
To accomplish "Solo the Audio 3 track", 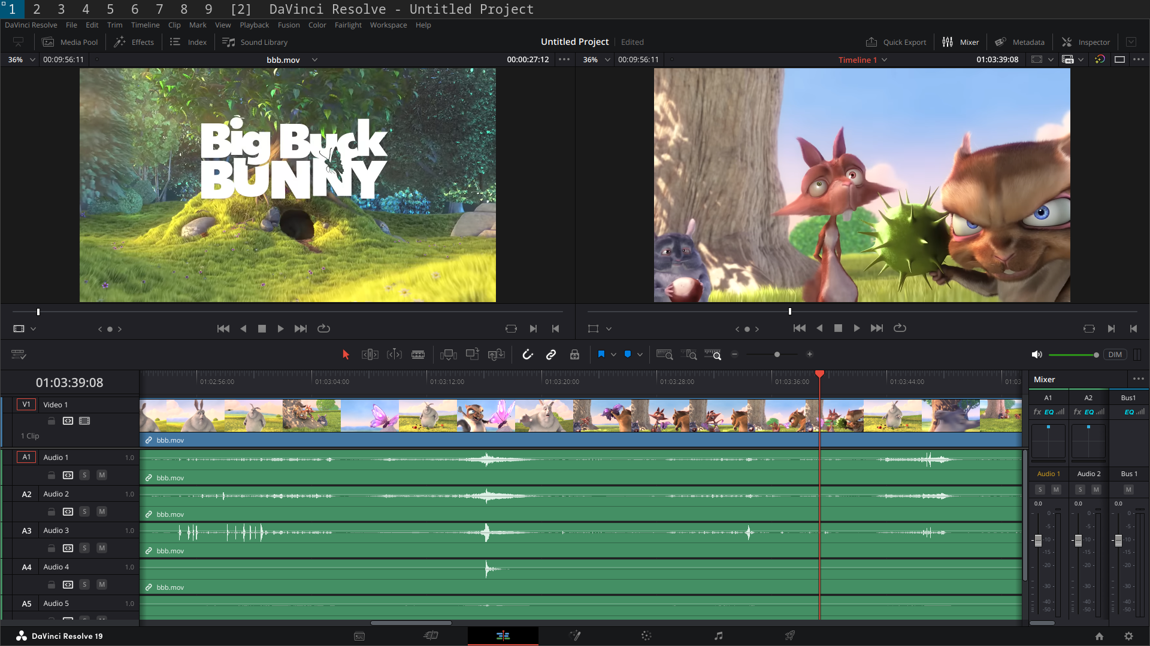I will click(x=84, y=548).
